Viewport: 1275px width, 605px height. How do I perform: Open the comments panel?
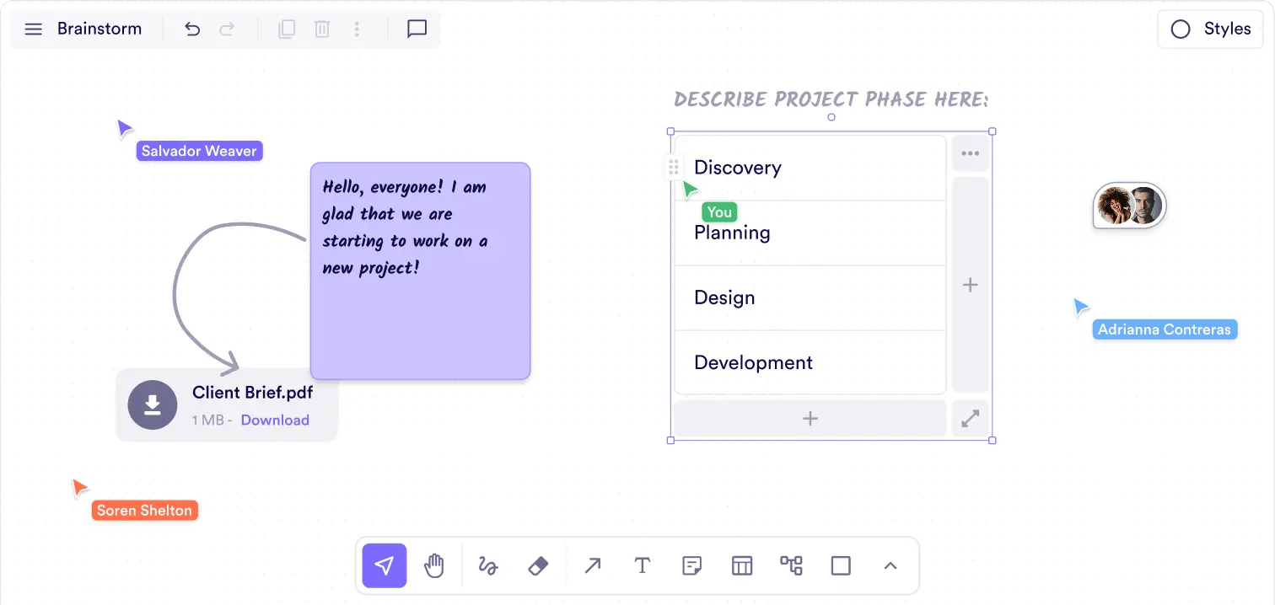point(417,29)
